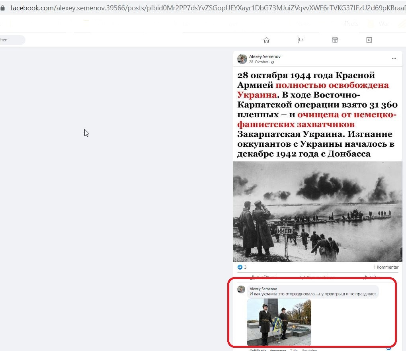This screenshot has height=351, width=406.
Task: Click the globe privacy icon beside the post date
Action: [272, 62]
